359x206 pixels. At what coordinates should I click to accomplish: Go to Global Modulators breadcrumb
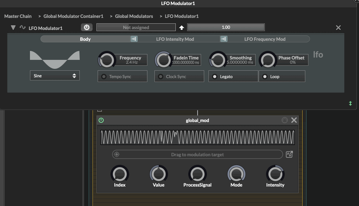[x=134, y=16]
